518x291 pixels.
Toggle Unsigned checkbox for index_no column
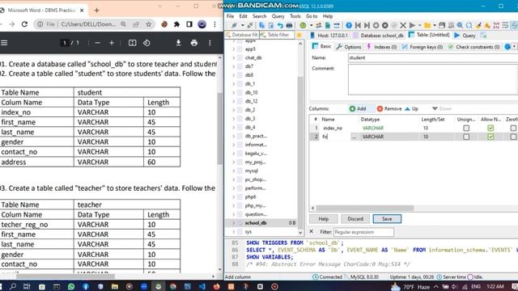pyautogui.click(x=466, y=128)
